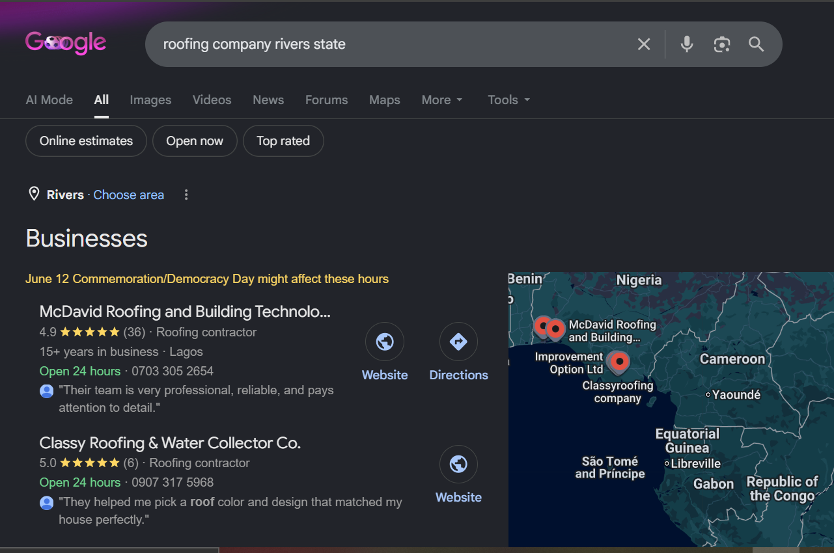834x553 pixels.
Task: Clear the search query with X icon
Action: click(x=644, y=44)
